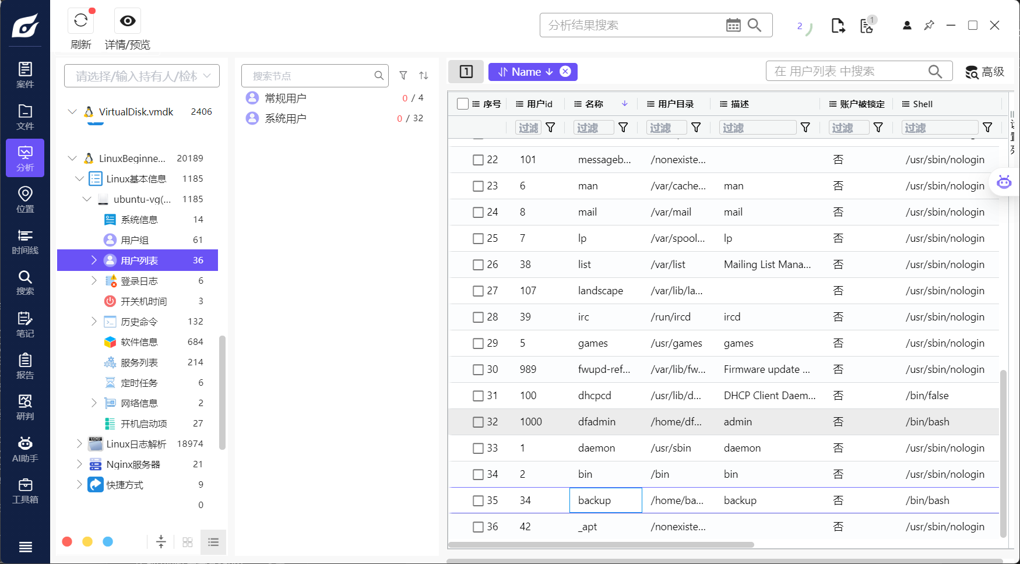Screen dimensions: 1020x564
Task: Open the 笔记 section in the sidebar
Action: pos(25,324)
